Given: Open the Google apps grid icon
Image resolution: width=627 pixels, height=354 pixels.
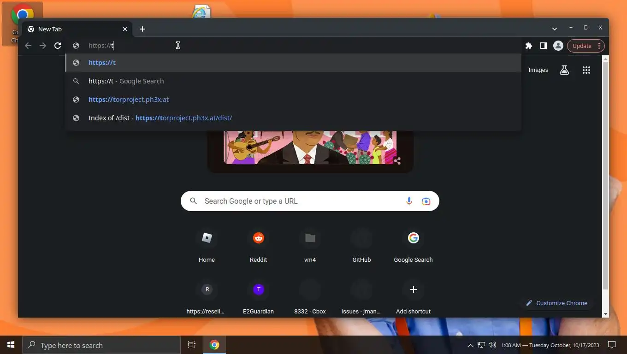Looking at the screenshot, I should (586, 70).
